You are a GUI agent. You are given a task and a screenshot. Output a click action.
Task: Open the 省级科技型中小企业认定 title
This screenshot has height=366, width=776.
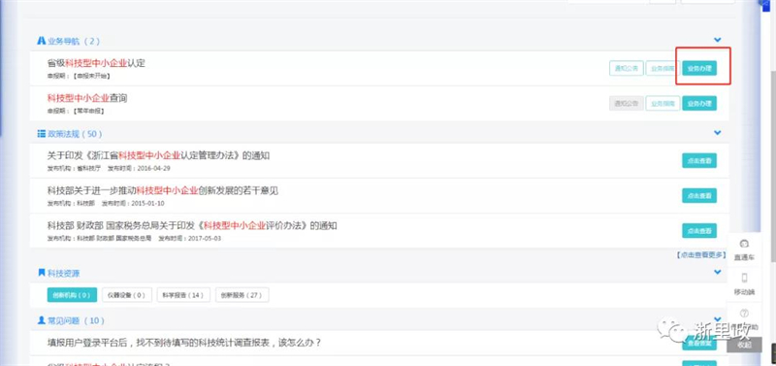[x=96, y=63]
